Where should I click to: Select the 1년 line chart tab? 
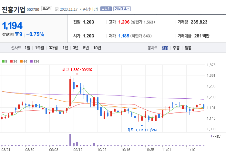[x=65, y=48]
